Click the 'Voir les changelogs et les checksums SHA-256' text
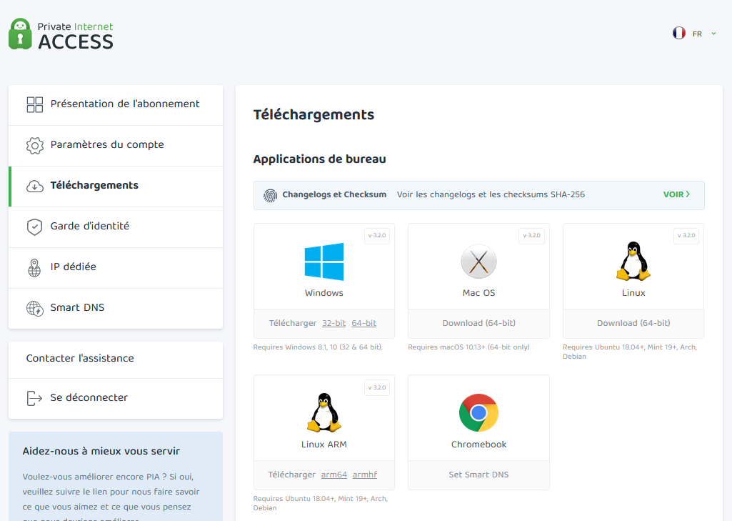This screenshot has height=521, width=732. 491,194
